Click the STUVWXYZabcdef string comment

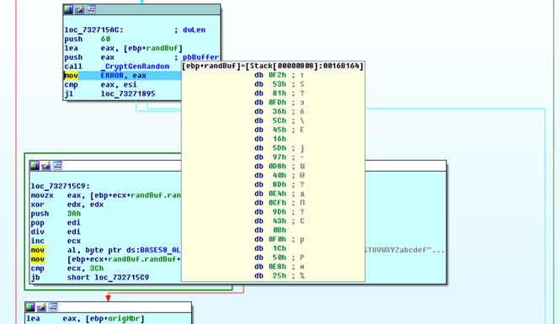405,251
